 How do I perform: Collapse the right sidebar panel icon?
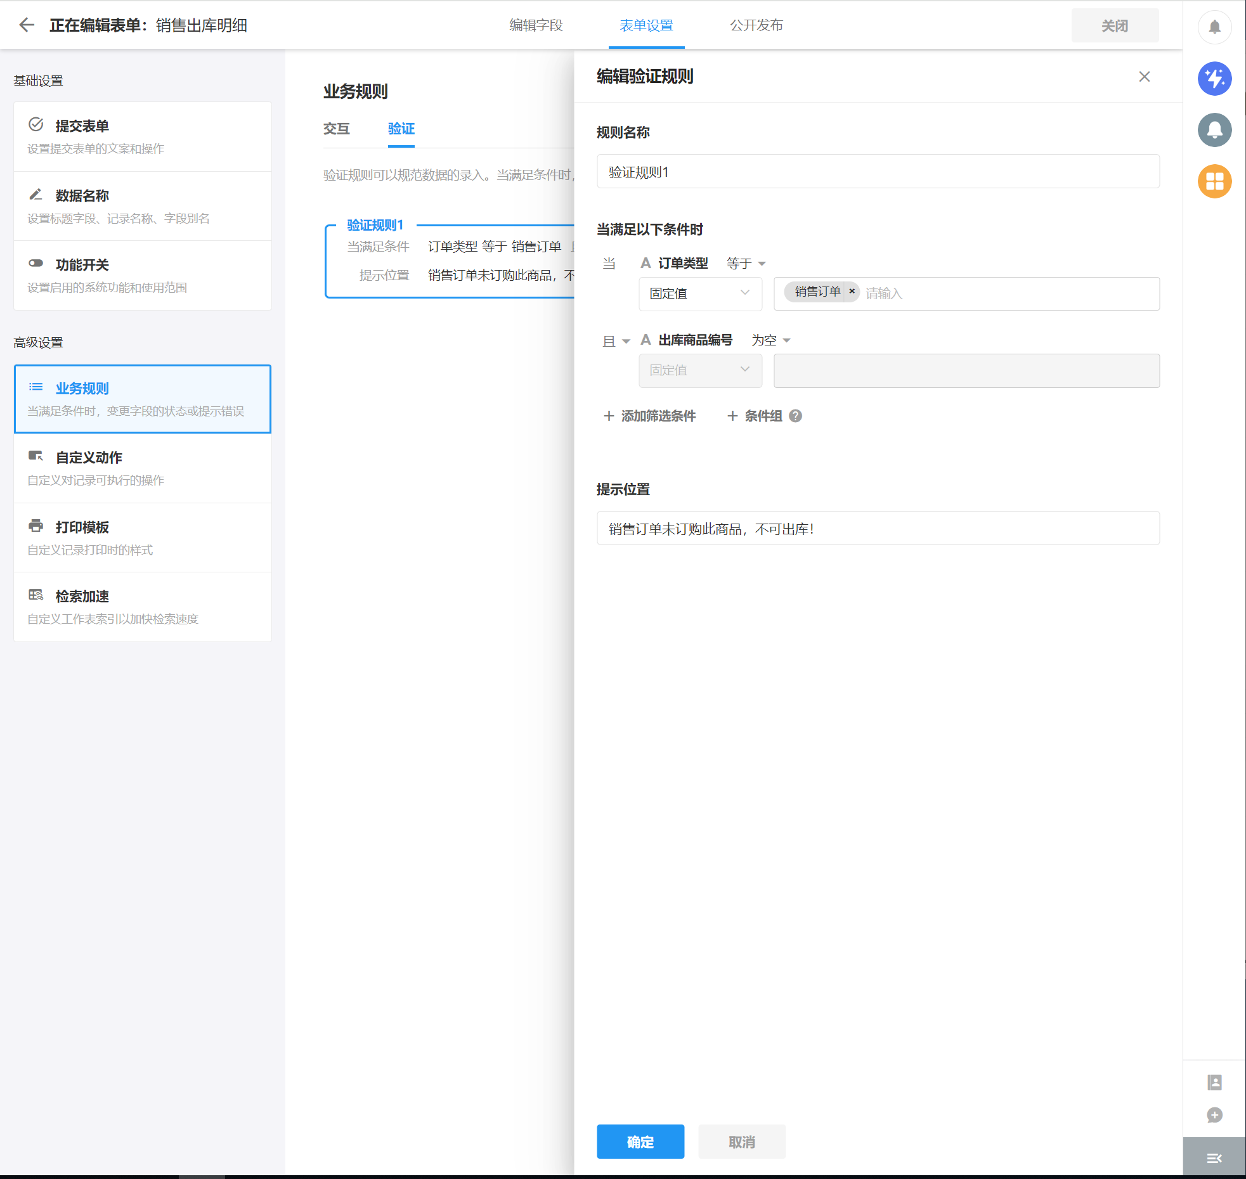(1214, 1158)
